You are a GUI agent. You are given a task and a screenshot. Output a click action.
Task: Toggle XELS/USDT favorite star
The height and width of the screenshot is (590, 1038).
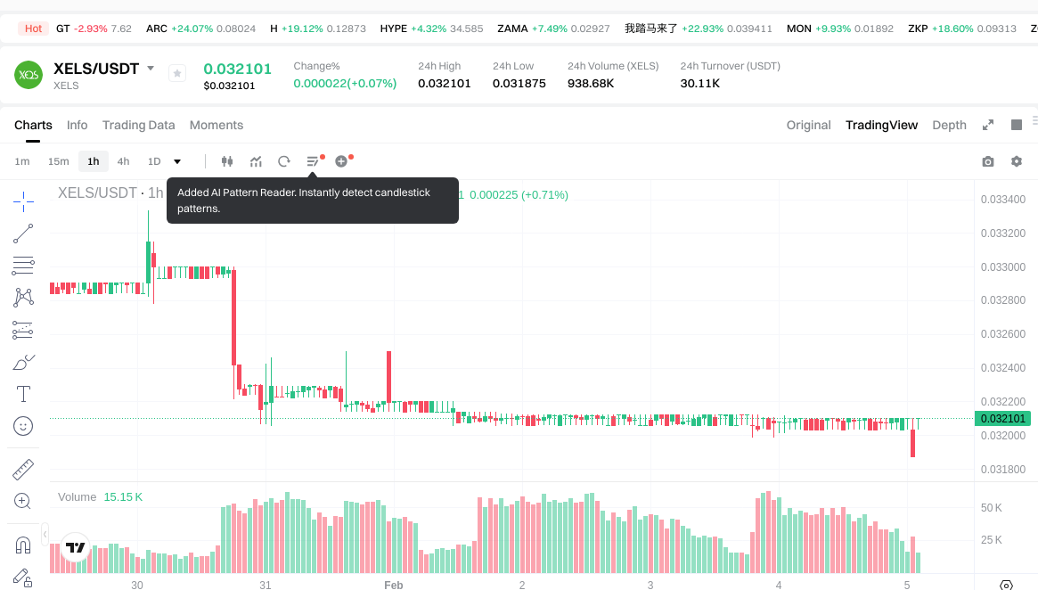click(177, 73)
